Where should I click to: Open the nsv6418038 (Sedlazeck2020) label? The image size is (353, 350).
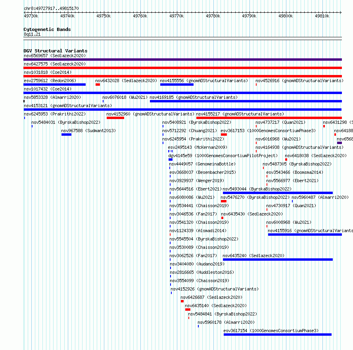(x=316, y=156)
